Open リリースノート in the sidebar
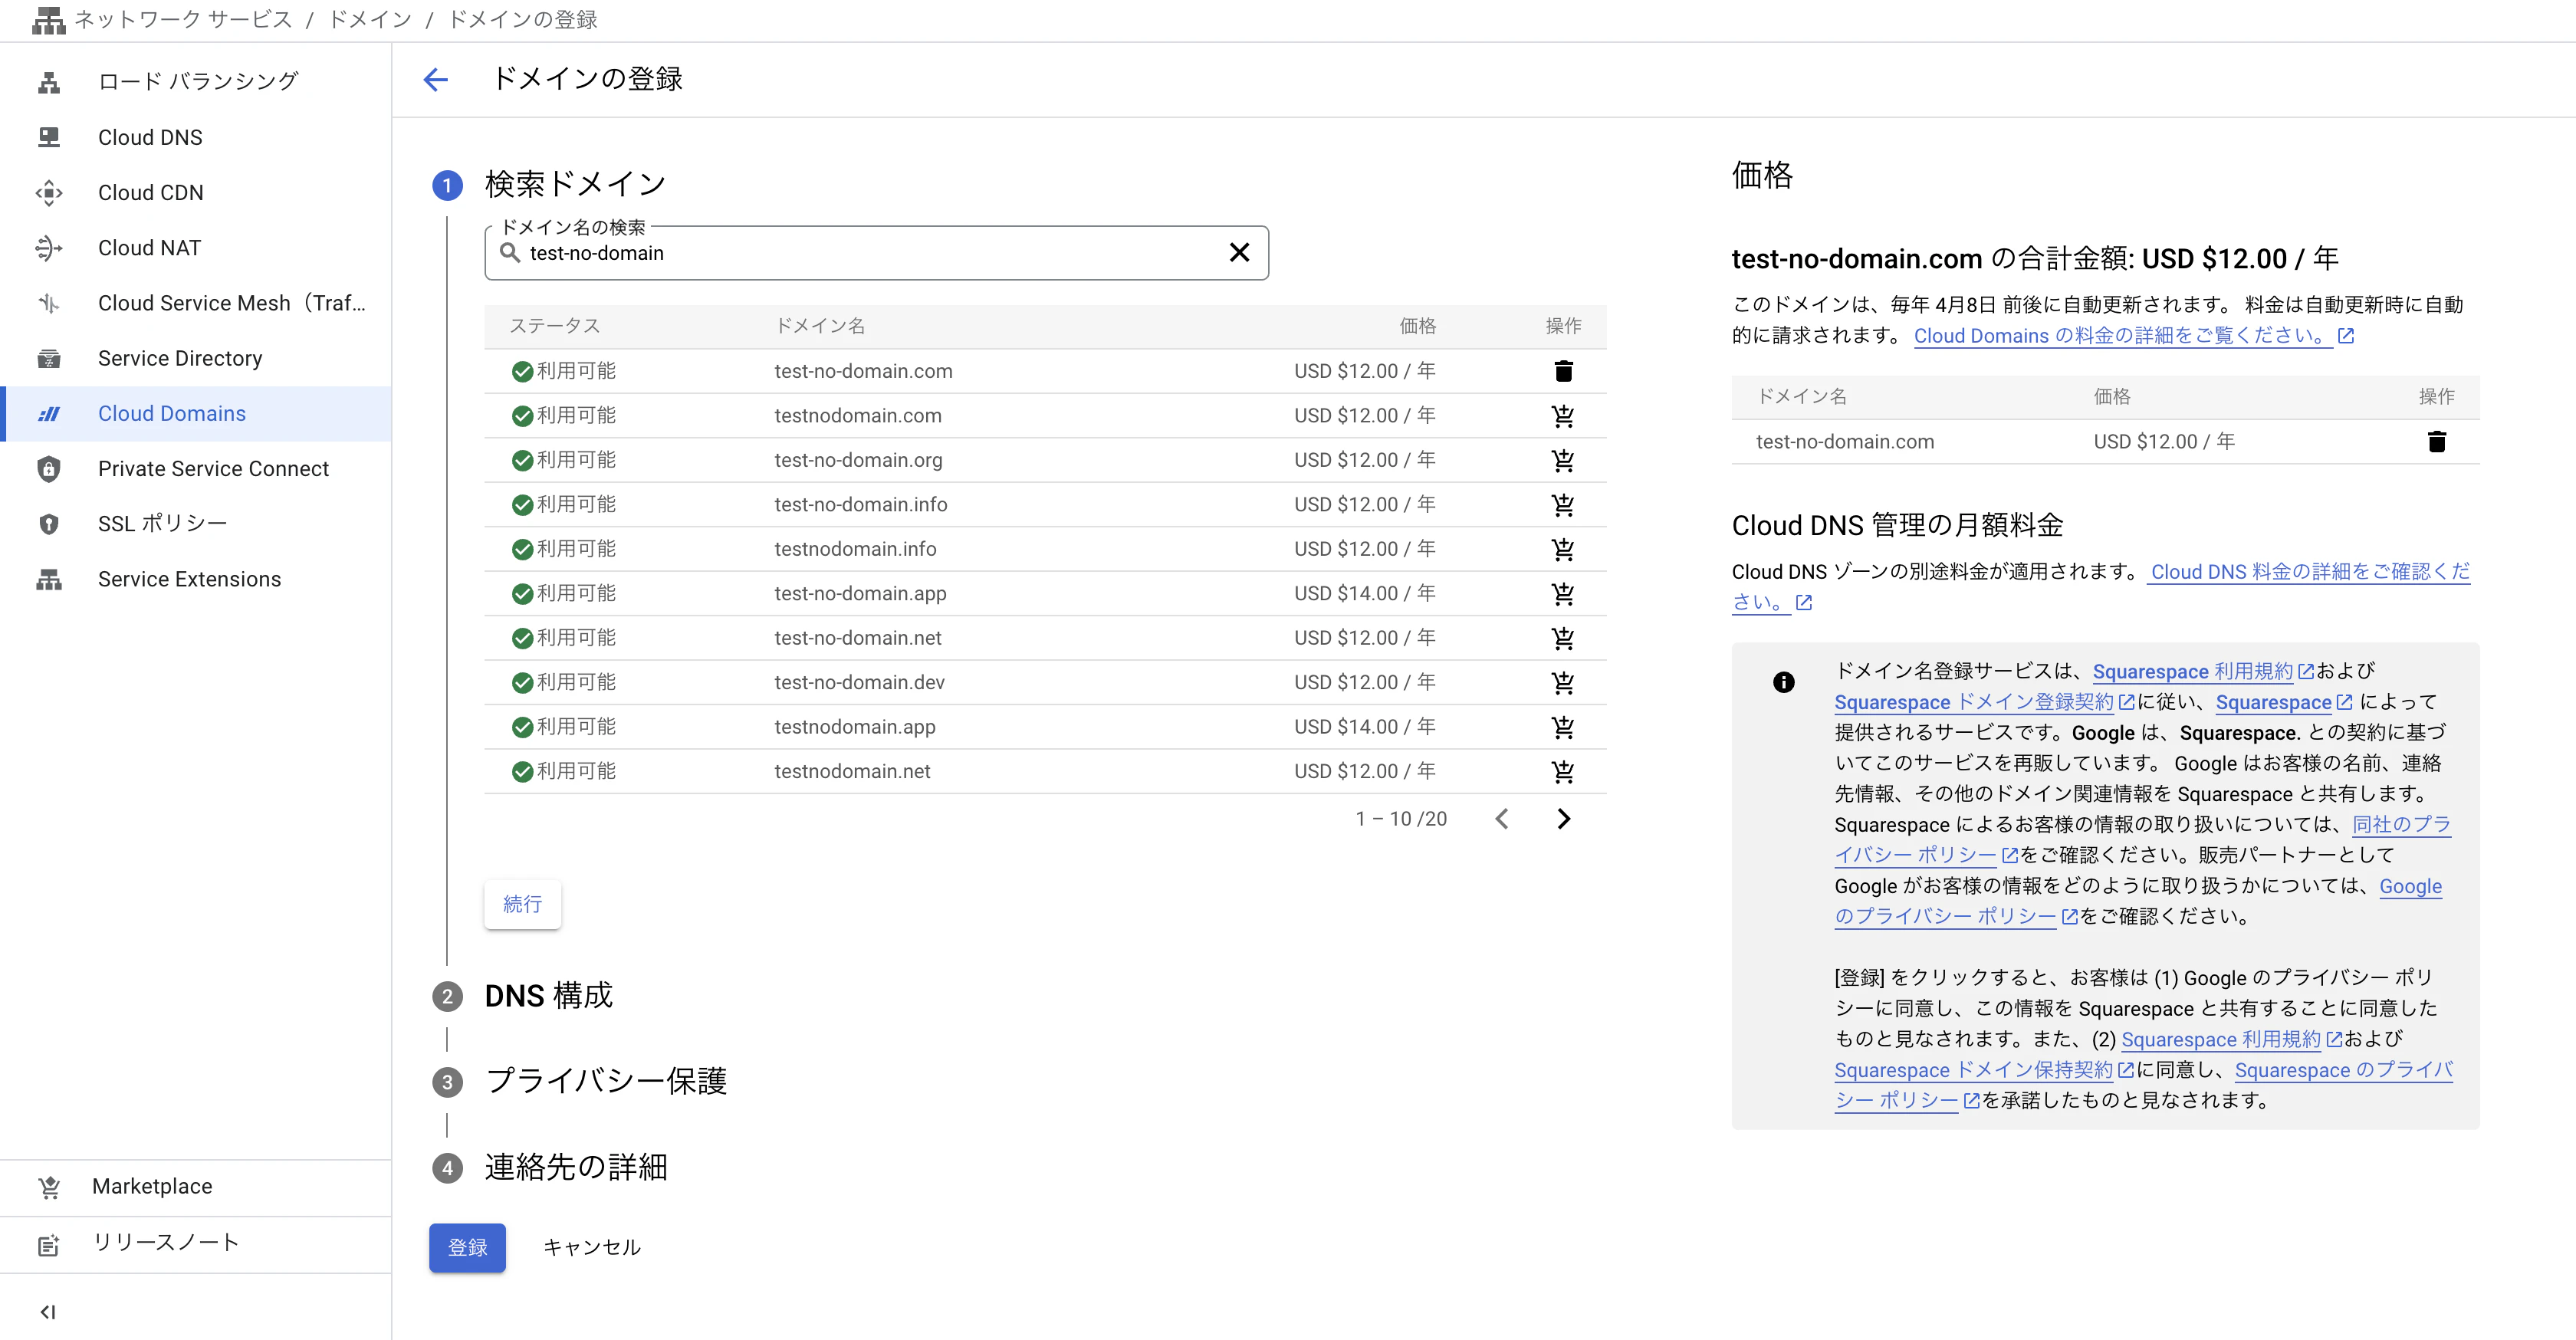 (x=196, y=1244)
